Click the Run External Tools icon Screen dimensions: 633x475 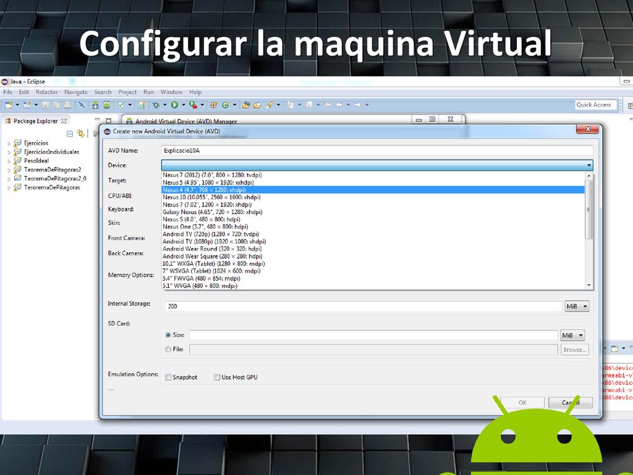[193, 105]
